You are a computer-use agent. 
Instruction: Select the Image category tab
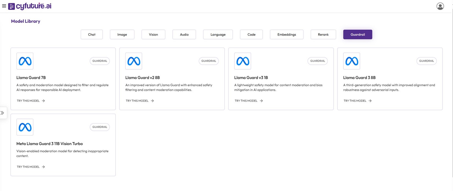point(122,34)
